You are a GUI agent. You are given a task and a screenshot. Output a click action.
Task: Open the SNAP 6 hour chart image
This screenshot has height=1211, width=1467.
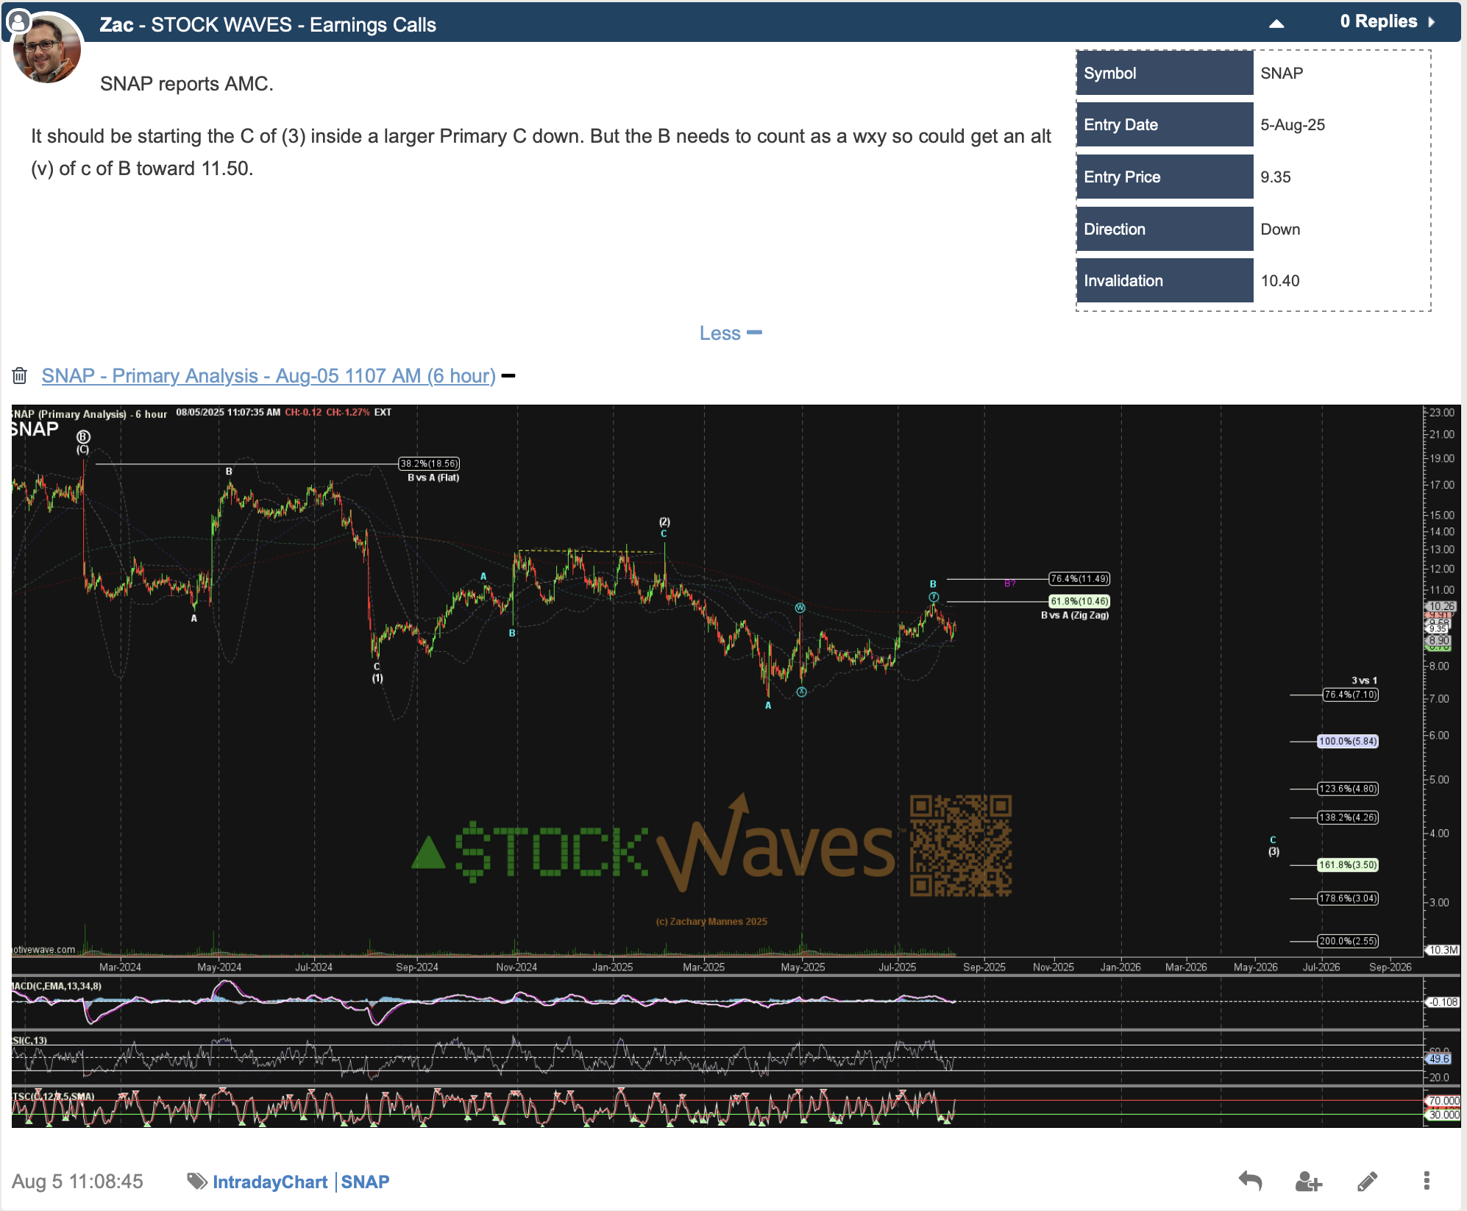[736, 765]
